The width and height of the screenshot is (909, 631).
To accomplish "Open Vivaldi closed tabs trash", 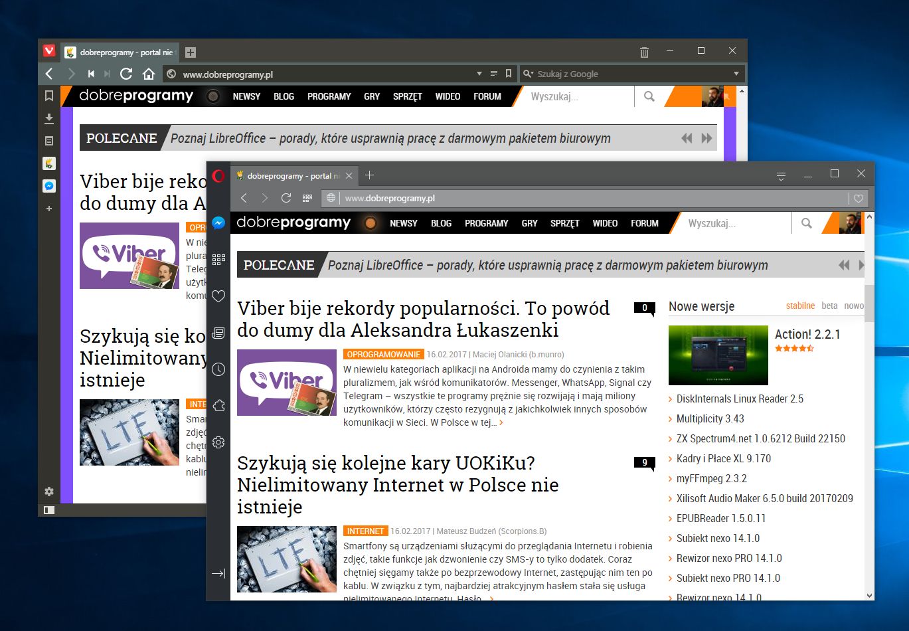I will tap(644, 52).
